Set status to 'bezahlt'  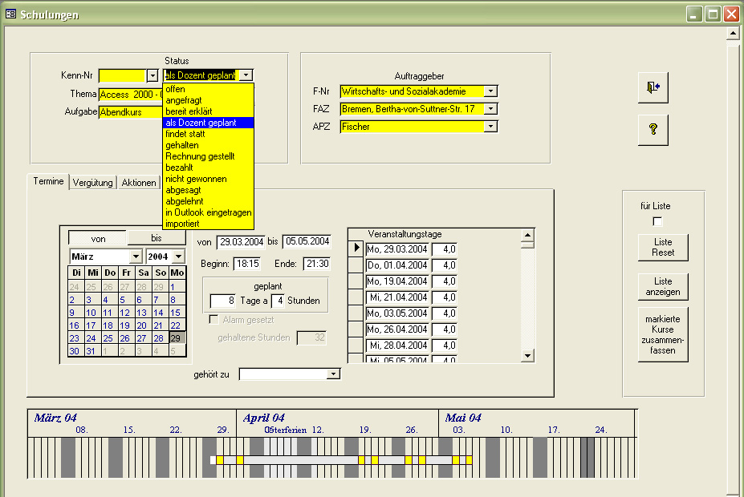coord(209,168)
